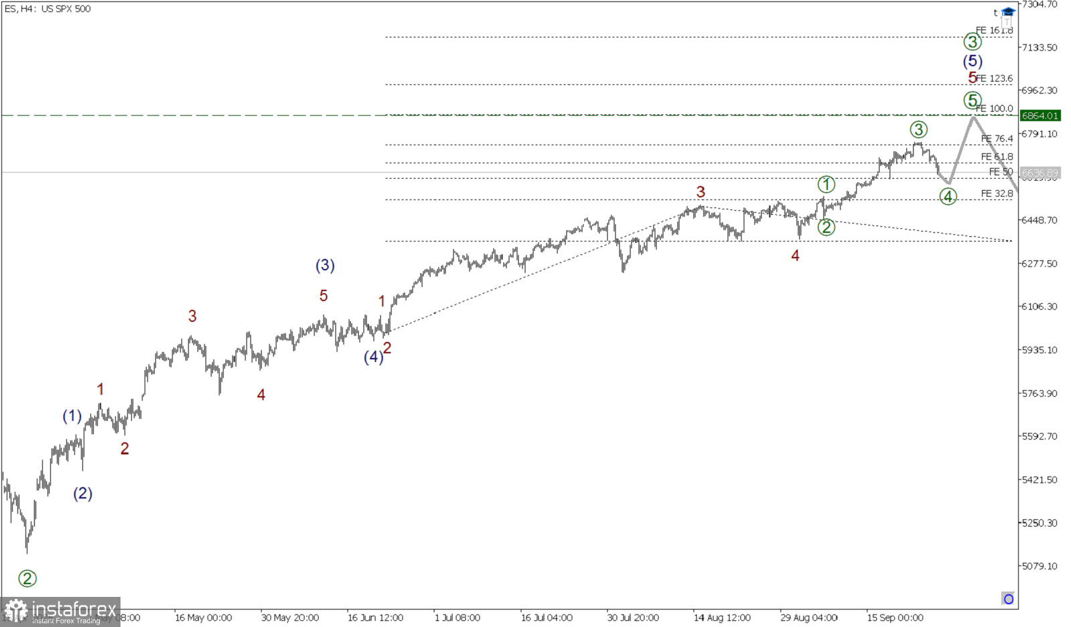1071x627 pixels.
Task: Click the chart title "ES, H4: US SPX 500"
Action: [48, 9]
